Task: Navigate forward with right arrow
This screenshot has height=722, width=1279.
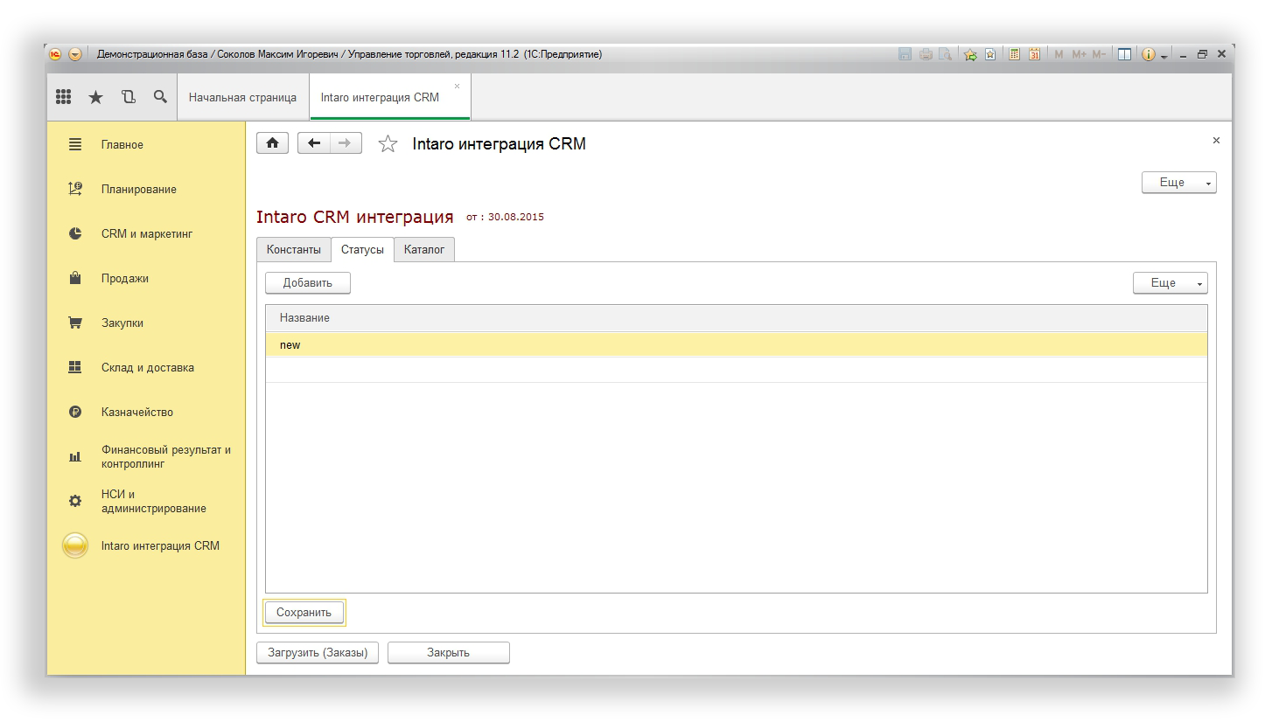Action: pos(346,143)
